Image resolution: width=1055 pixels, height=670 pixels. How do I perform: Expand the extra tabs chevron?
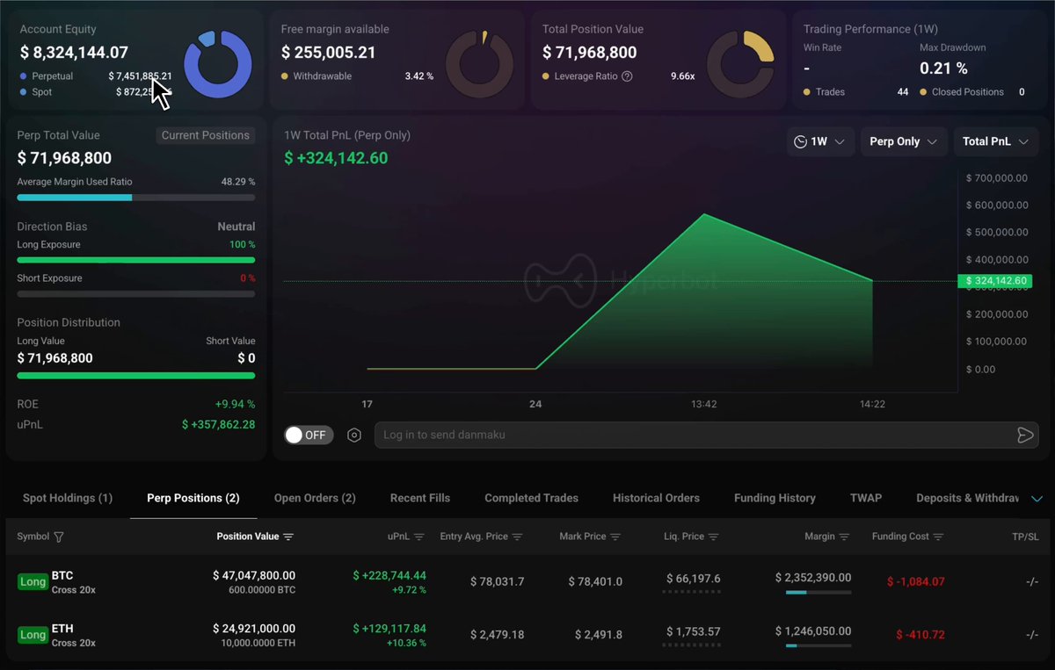click(1037, 498)
